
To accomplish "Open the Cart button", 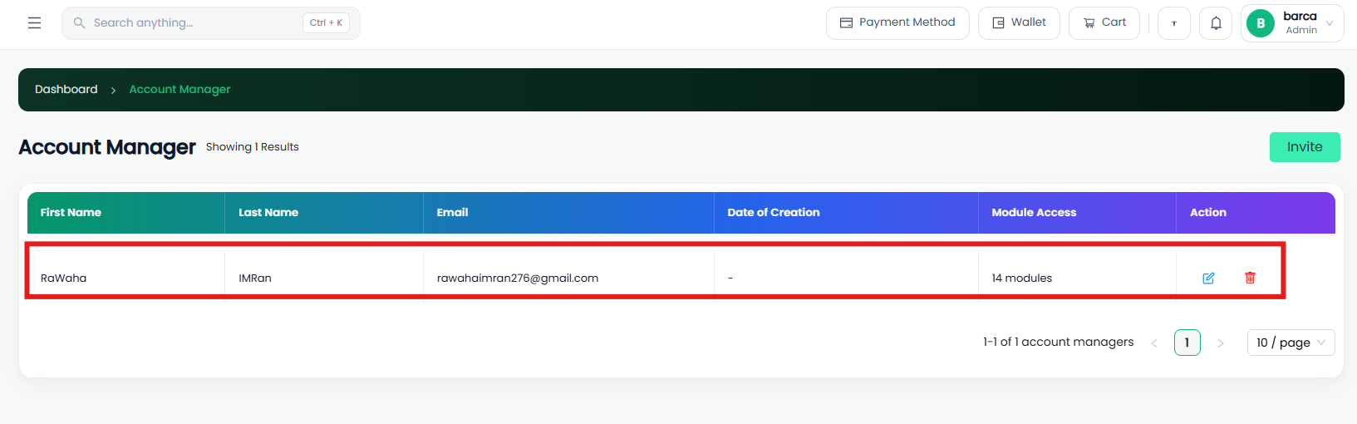I will point(1104,23).
